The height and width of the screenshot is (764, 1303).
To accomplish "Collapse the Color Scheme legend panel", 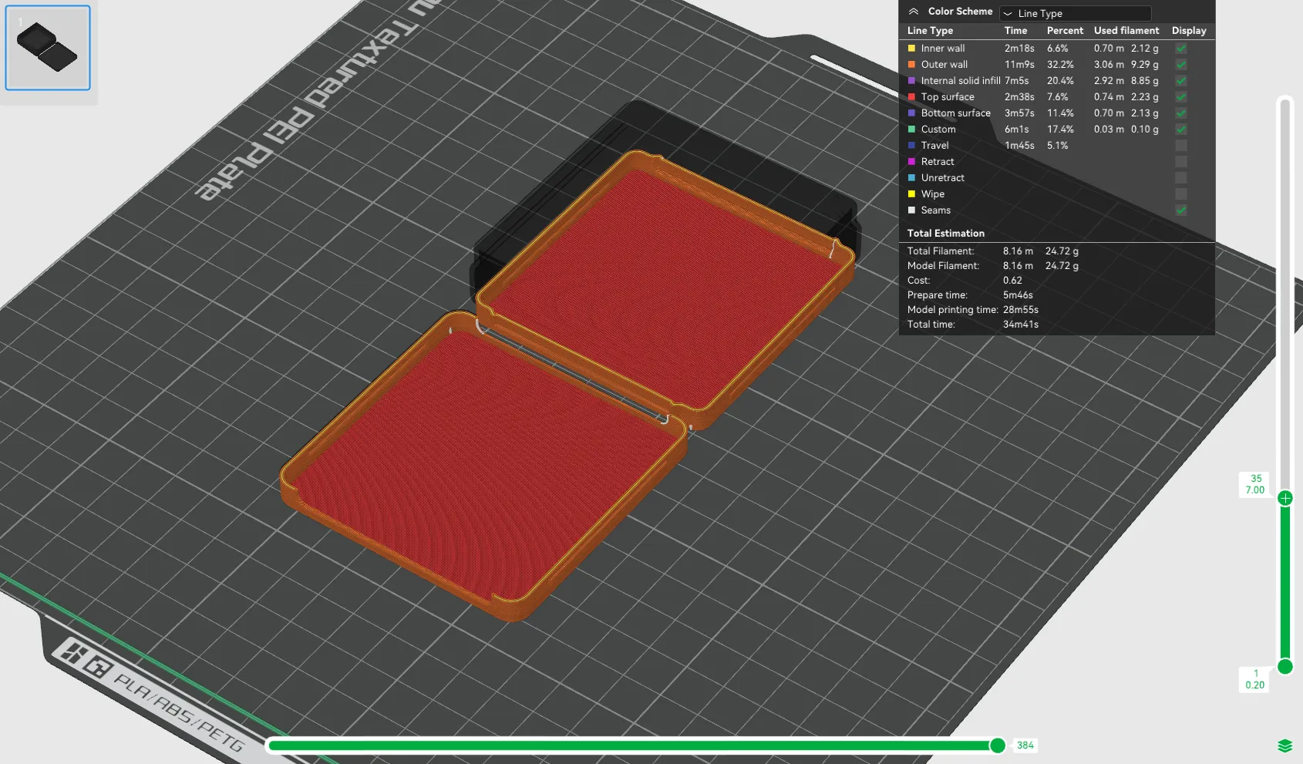I will click(x=914, y=12).
